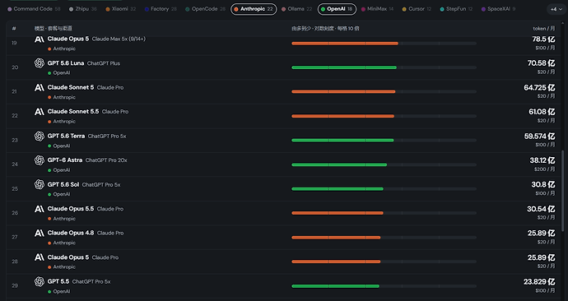Click the token / 月 column header
The height and width of the screenshot is (301, 568).
point(544,28)
